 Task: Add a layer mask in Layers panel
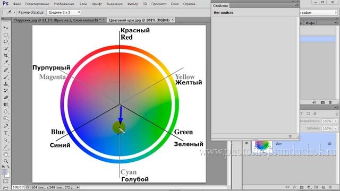click(302, 187)
